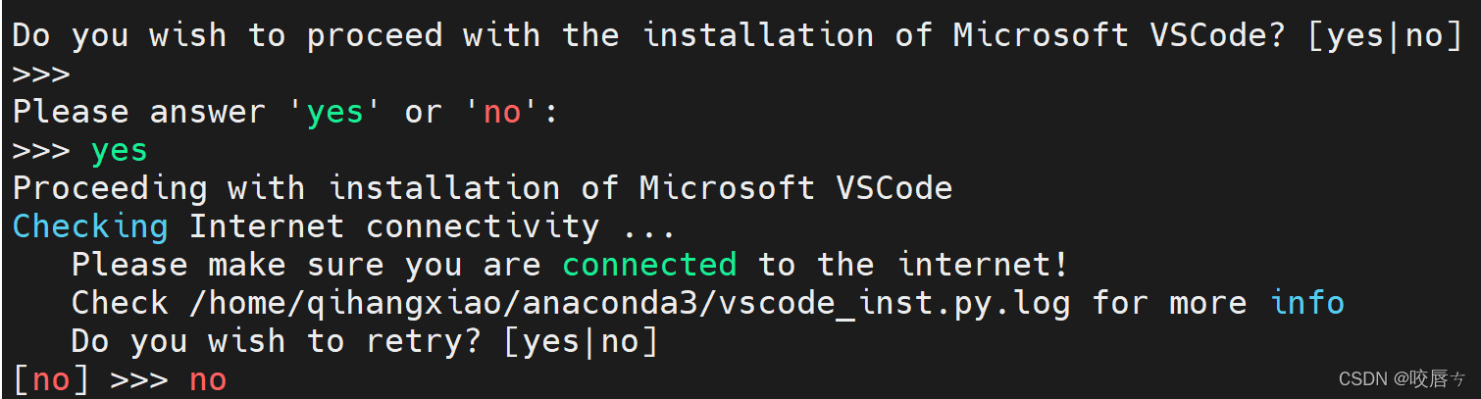This screenshot has width=1481, height=399.
Task: Click the [no] default in the last line
Action: pyautogui.click(x=51, y=379)
